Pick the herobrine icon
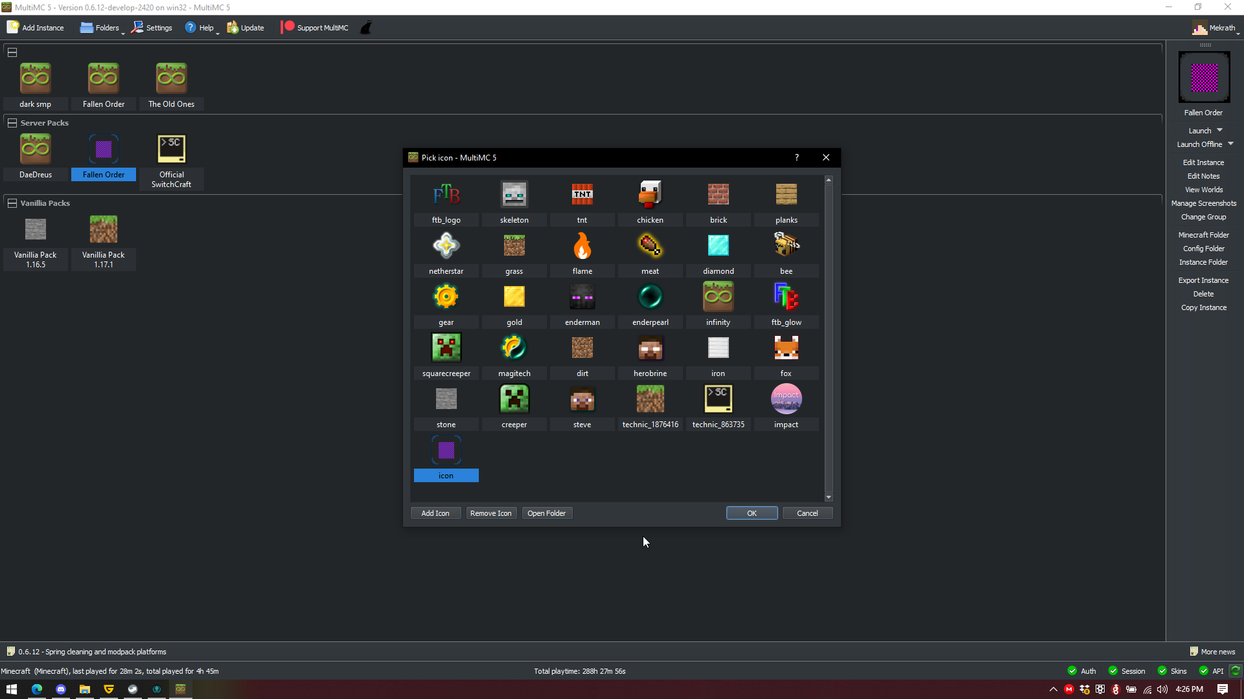The height and width of the screenshot is (699, 1244). pyautogui.click(x=650, y=348)
